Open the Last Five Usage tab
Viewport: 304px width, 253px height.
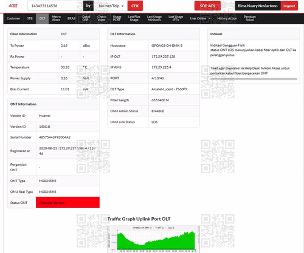coord(134,18)
